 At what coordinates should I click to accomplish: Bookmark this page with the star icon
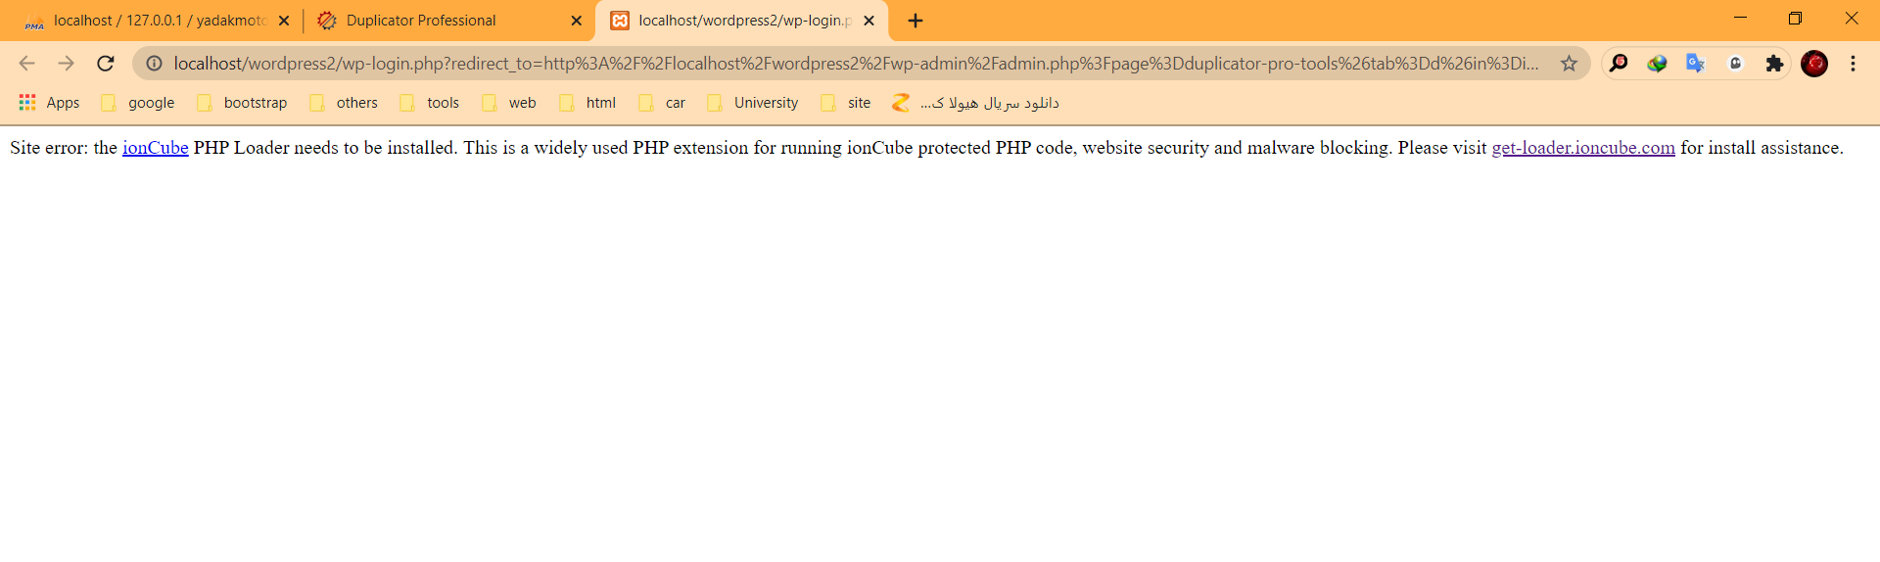[x=1569, y=64]
